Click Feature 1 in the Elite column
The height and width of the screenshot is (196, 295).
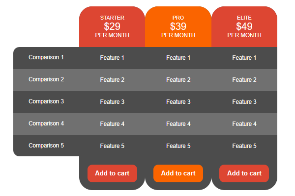[244, 58]
